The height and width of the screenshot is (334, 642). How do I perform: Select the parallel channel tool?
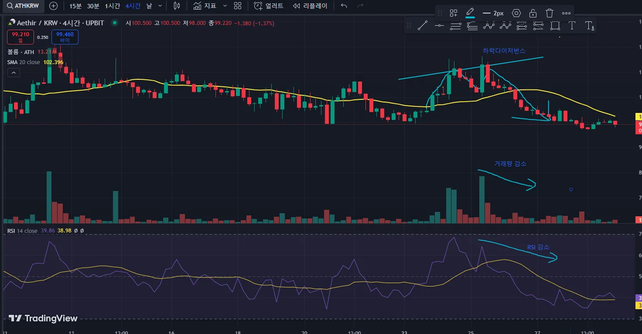[x=456, y=26]
